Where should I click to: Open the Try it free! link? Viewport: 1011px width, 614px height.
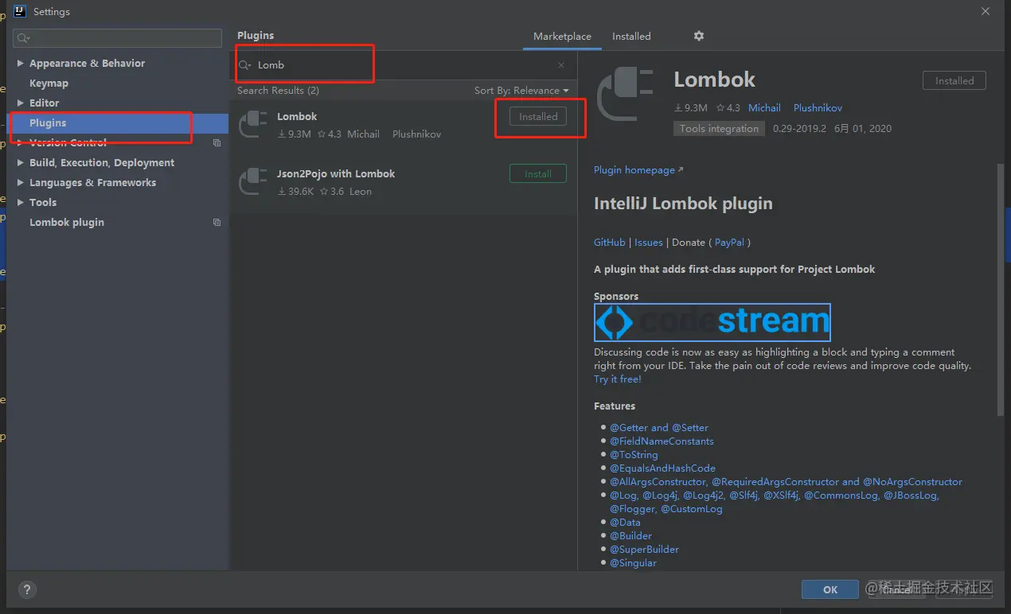pos(618,379)
